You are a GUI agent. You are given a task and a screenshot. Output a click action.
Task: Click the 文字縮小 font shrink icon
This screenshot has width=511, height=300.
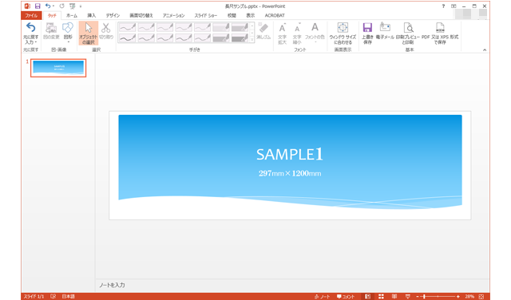pyautogui.click(x=297, y=33)
